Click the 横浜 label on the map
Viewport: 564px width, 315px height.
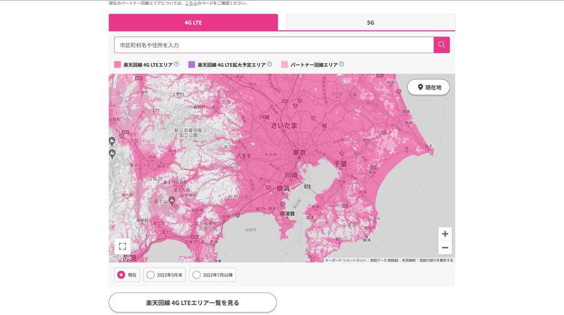point(283,188)
